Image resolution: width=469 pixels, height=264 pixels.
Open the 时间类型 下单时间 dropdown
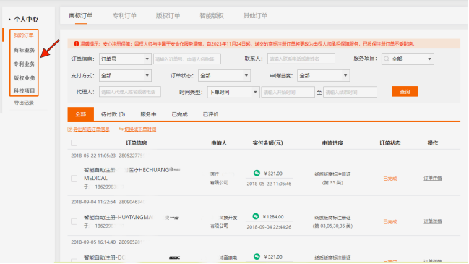click(x=233, y=92)
